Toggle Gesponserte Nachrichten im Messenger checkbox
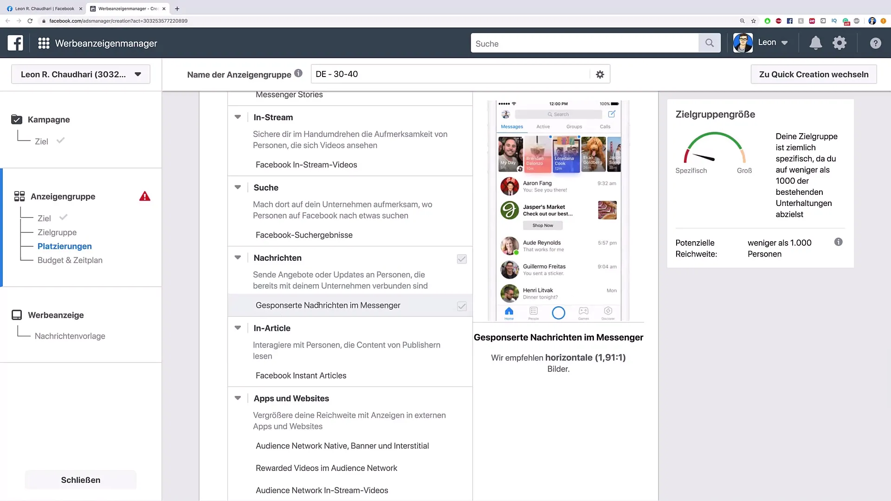Viewport: 891px width, 501px height. (x=462, y=306)
